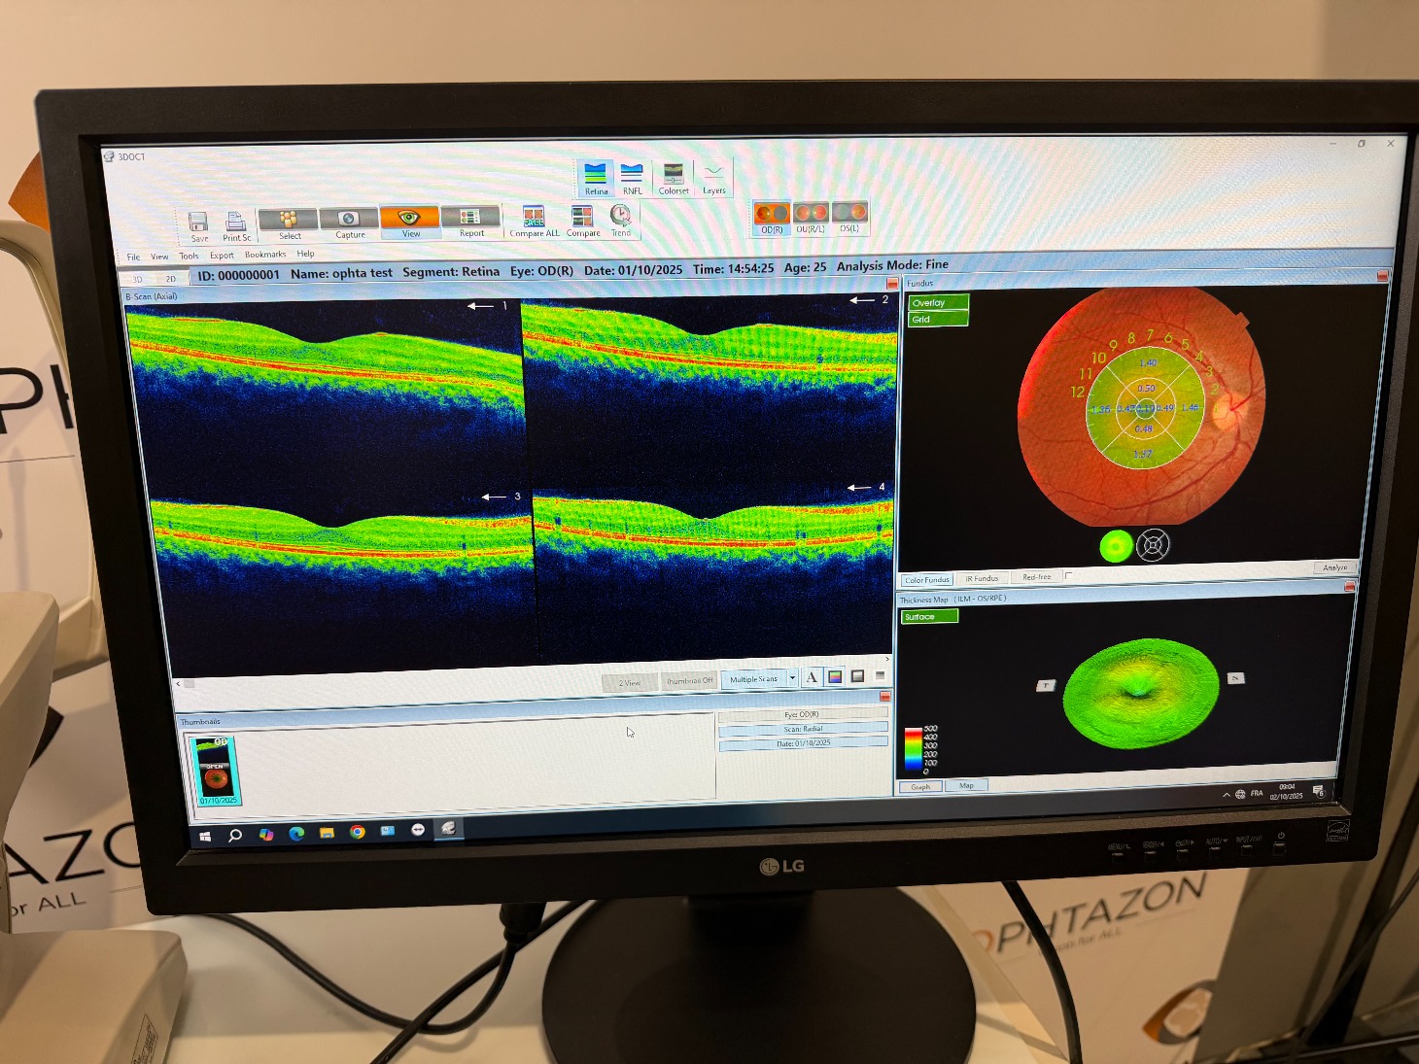Open the Capture mode icon
The height and width of the screenshot is (1064, 1419).
349,219
